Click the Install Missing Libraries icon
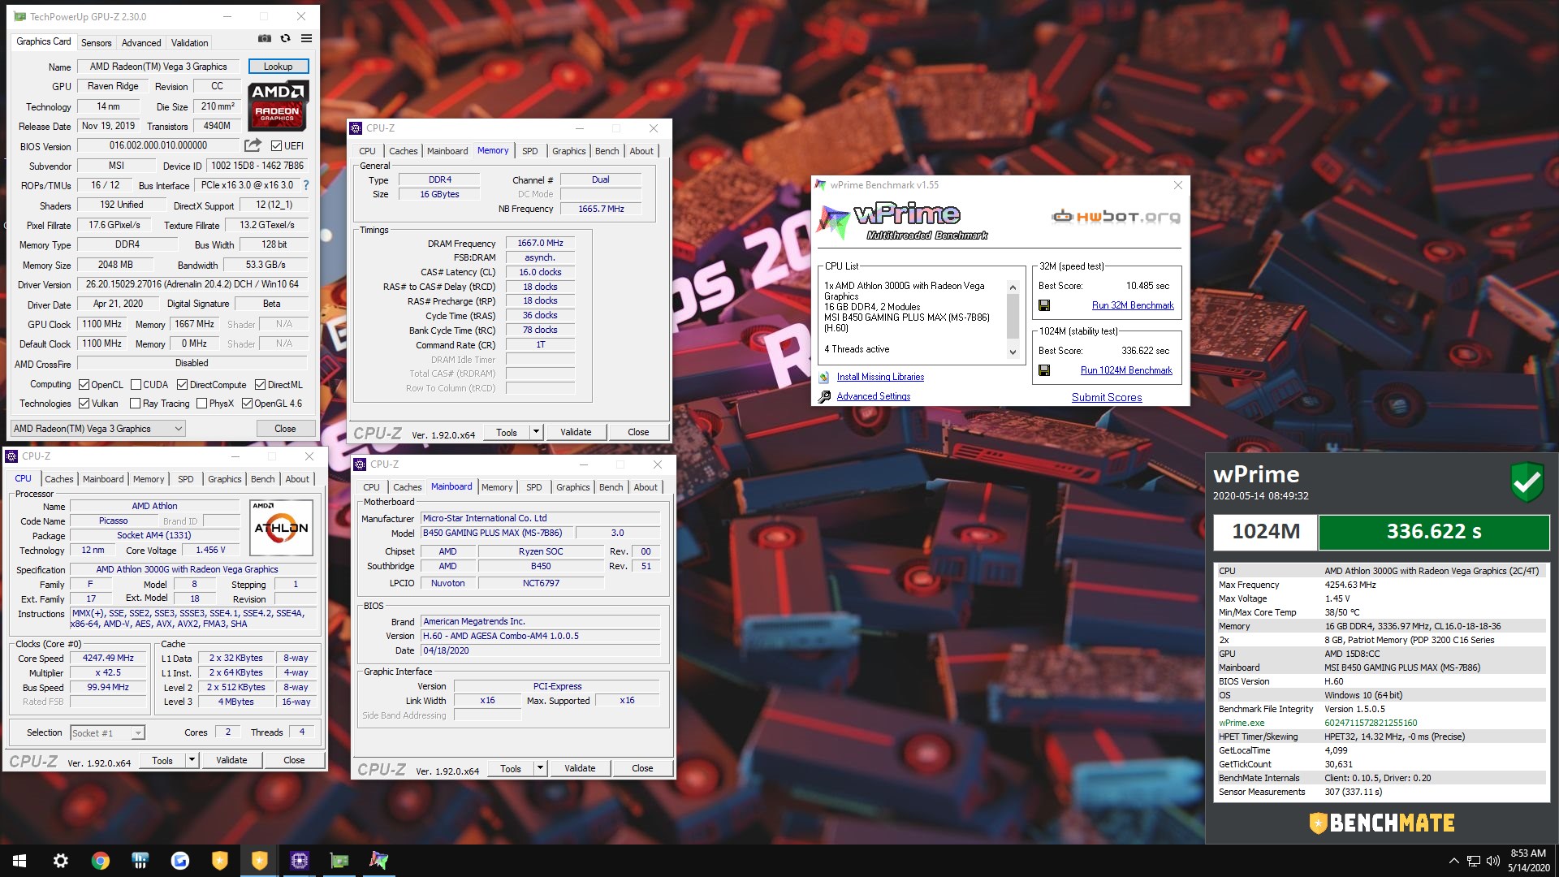The image size is (1559, 877). tap(824, 377)
